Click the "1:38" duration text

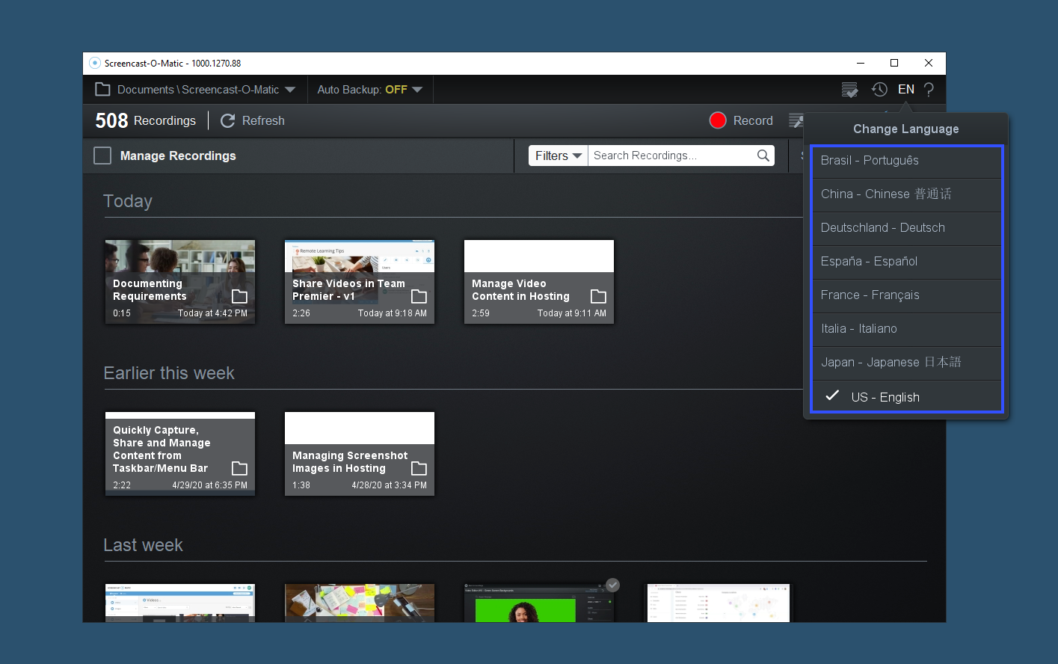(301, 485)
